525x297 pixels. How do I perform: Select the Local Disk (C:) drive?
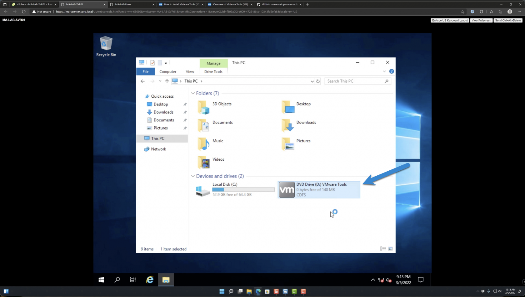click(235, 189)
